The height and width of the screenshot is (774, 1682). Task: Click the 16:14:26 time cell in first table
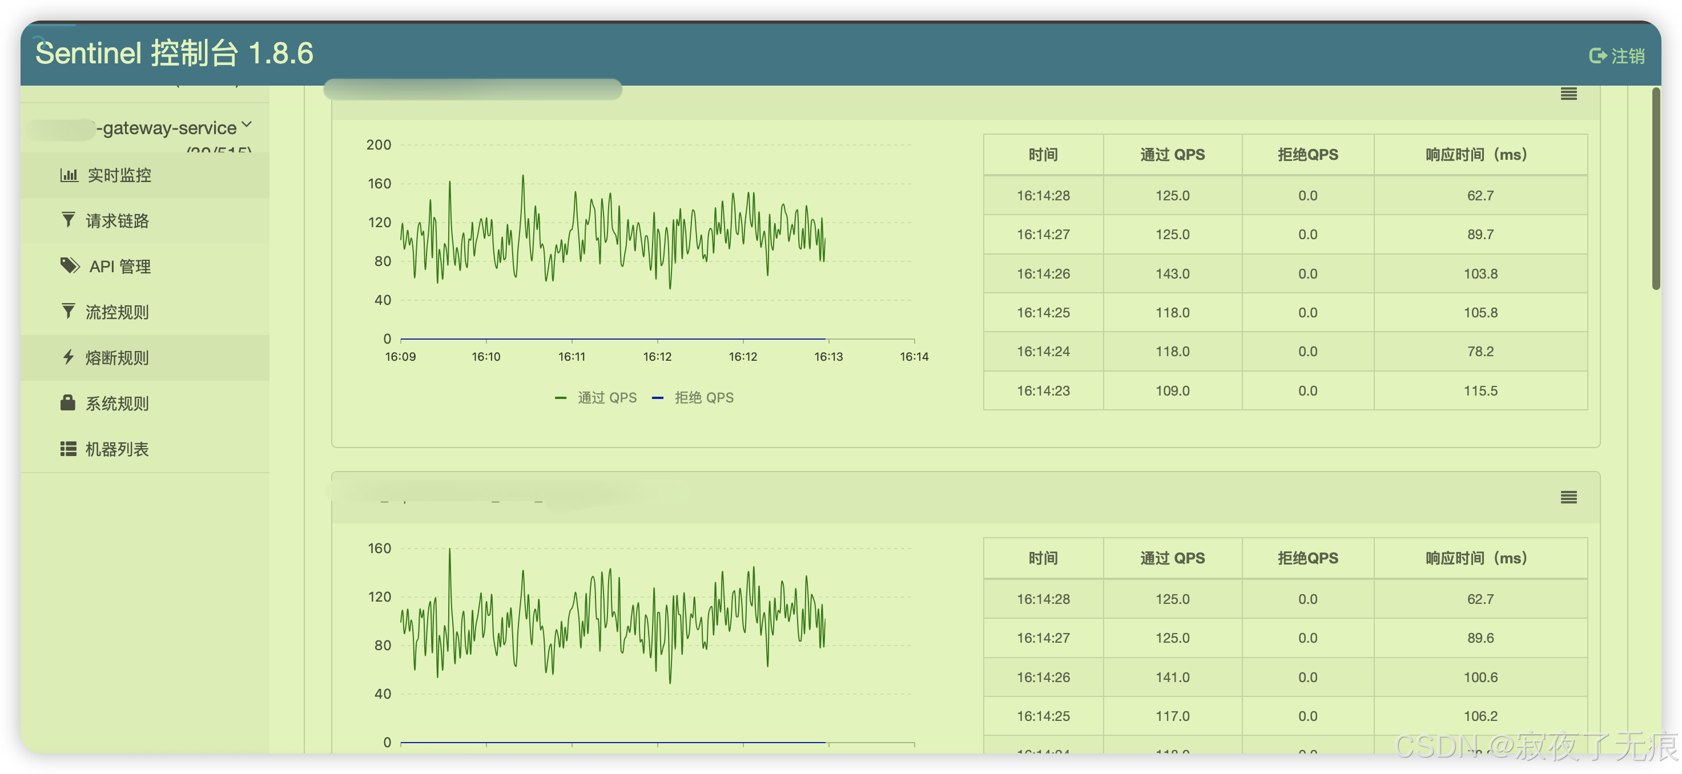(x=1043, y=273)
